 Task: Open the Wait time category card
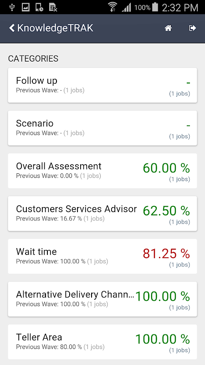click(x=102, y=256)
